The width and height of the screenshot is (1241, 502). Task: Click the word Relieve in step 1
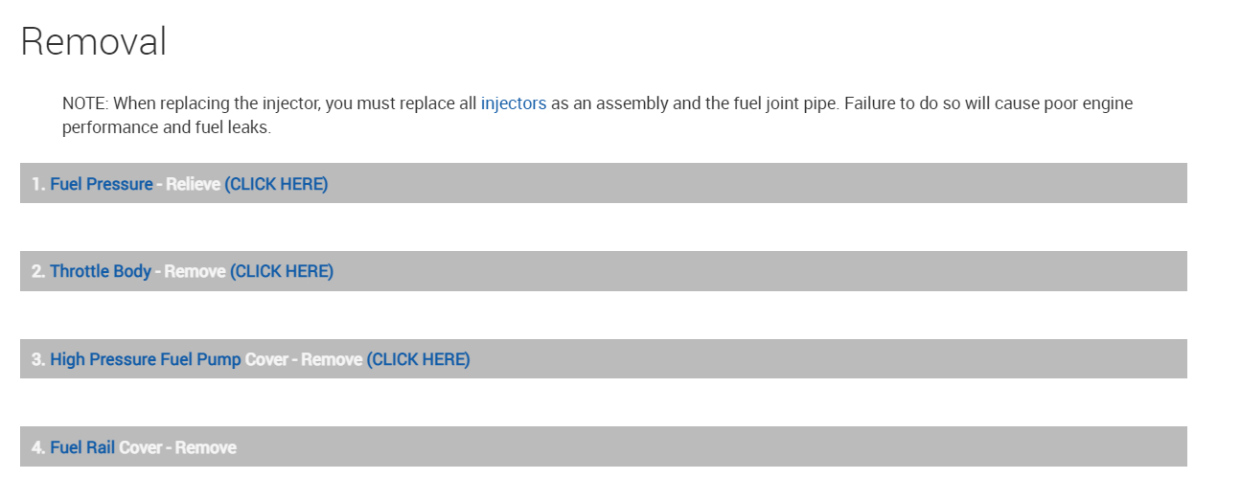(193, 184)
